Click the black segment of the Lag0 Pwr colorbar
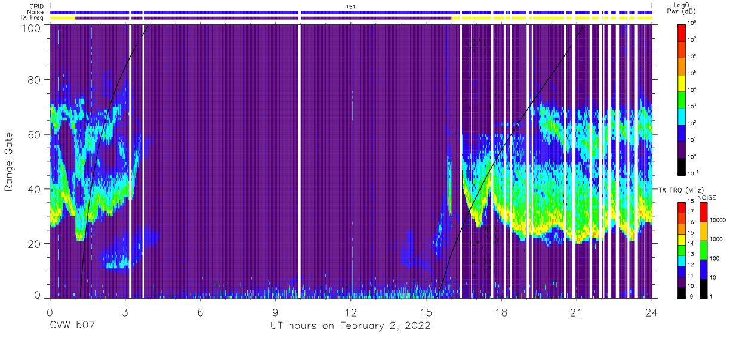Screen dimensions: 733x338 coord(682,166)
